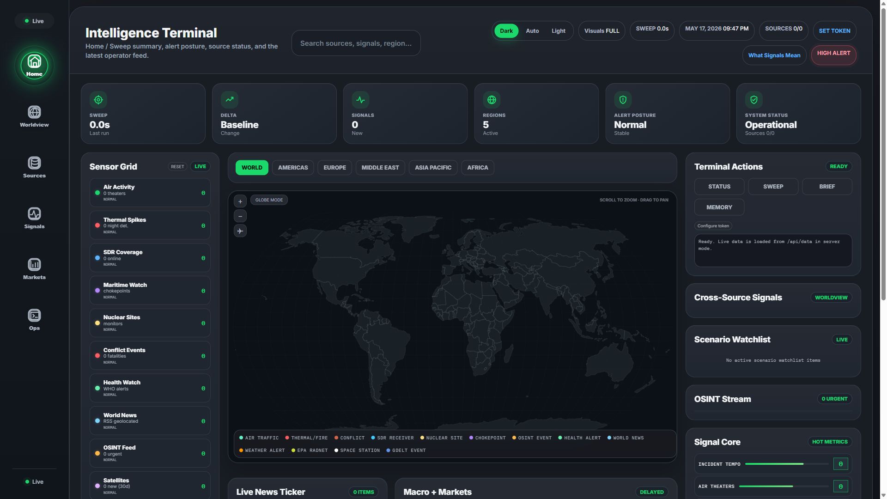Image resolution: width=887 pixels, height=499 pixels.
Task: Select the WORLD region tab
Action: [252, 168]
